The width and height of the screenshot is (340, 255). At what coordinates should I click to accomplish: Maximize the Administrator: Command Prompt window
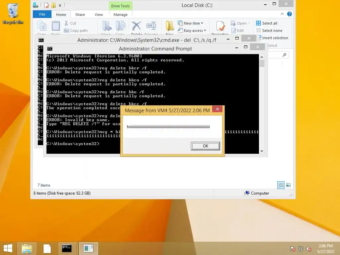tap(246, 47)
